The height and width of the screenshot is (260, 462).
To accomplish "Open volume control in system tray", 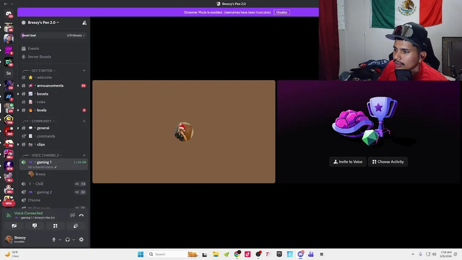I will coord(434,254).
